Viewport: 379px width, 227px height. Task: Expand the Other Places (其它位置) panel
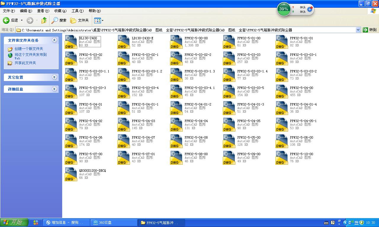54,77
